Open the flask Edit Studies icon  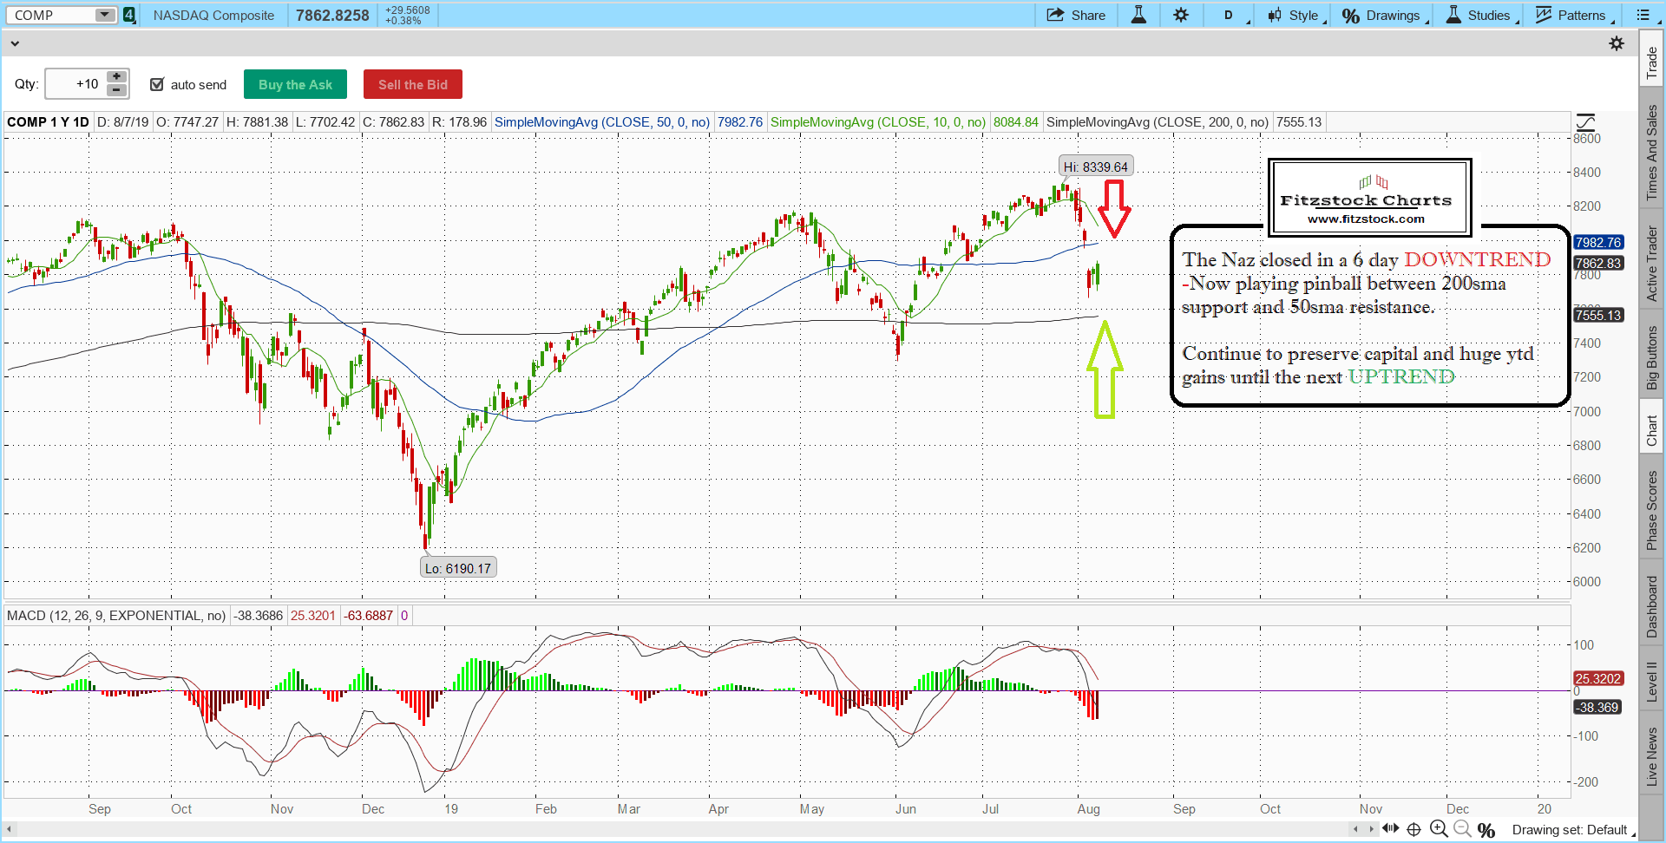click(1138, 15)
